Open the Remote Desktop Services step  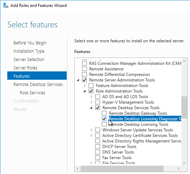pyautogui.click(x=38, y=84)
